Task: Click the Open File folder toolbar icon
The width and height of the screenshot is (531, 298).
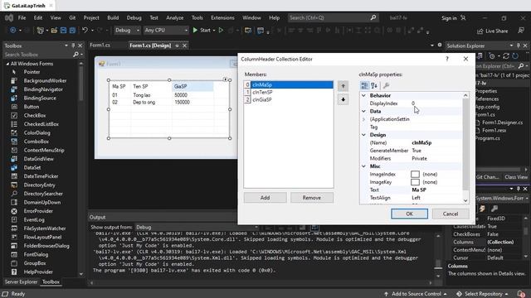Action: [x=54, y=30]
